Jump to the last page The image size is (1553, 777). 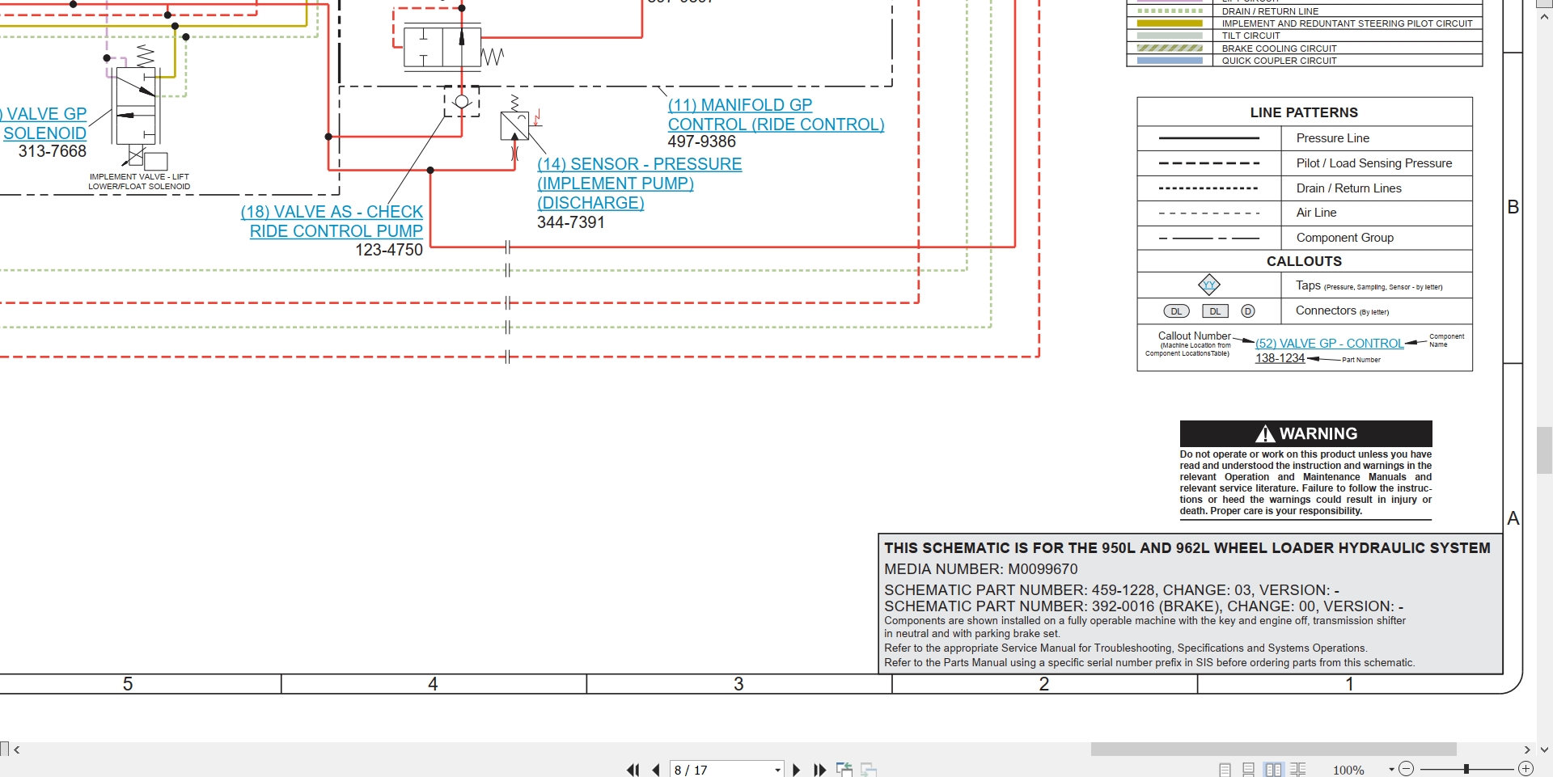(x=819, y=770)
